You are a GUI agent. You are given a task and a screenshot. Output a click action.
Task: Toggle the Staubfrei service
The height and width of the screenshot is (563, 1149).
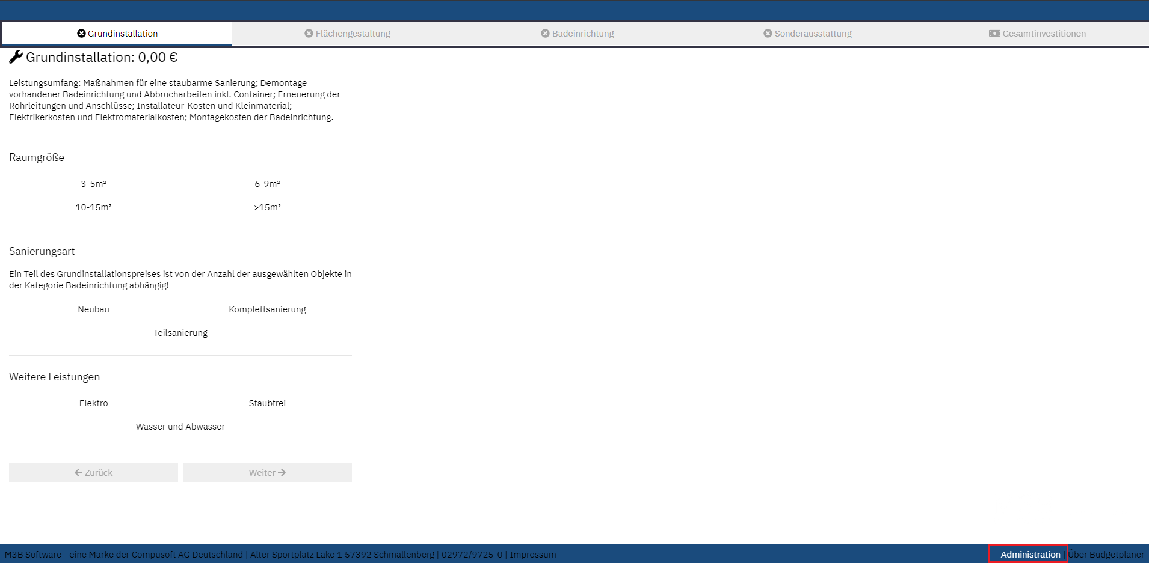(x=267, y=403)
